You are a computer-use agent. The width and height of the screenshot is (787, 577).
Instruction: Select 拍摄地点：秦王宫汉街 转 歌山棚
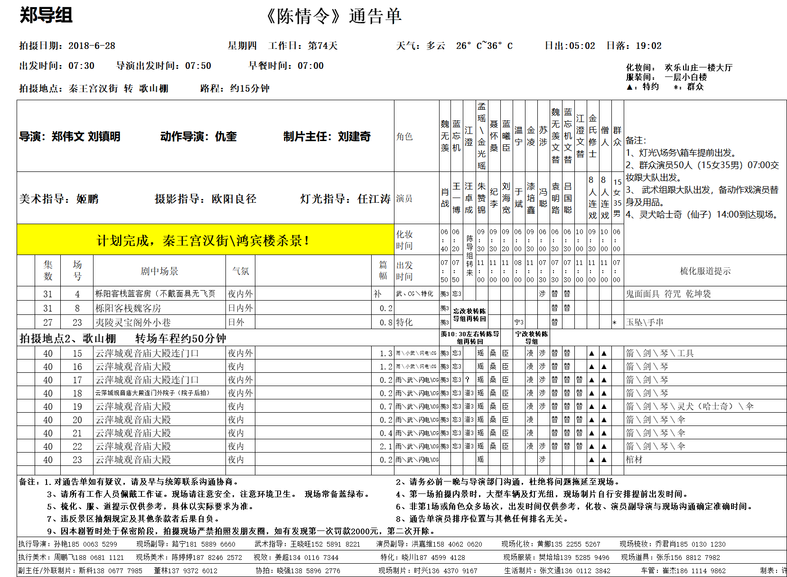point(94,88)
